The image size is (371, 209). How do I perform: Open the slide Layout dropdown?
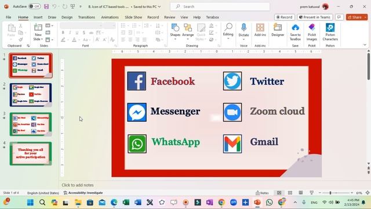coord(49,26)
